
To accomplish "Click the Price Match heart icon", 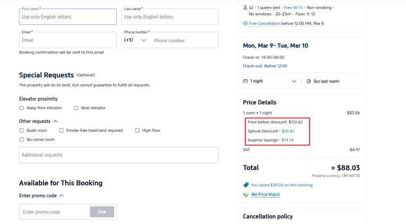I will click(x=246, y=194).
